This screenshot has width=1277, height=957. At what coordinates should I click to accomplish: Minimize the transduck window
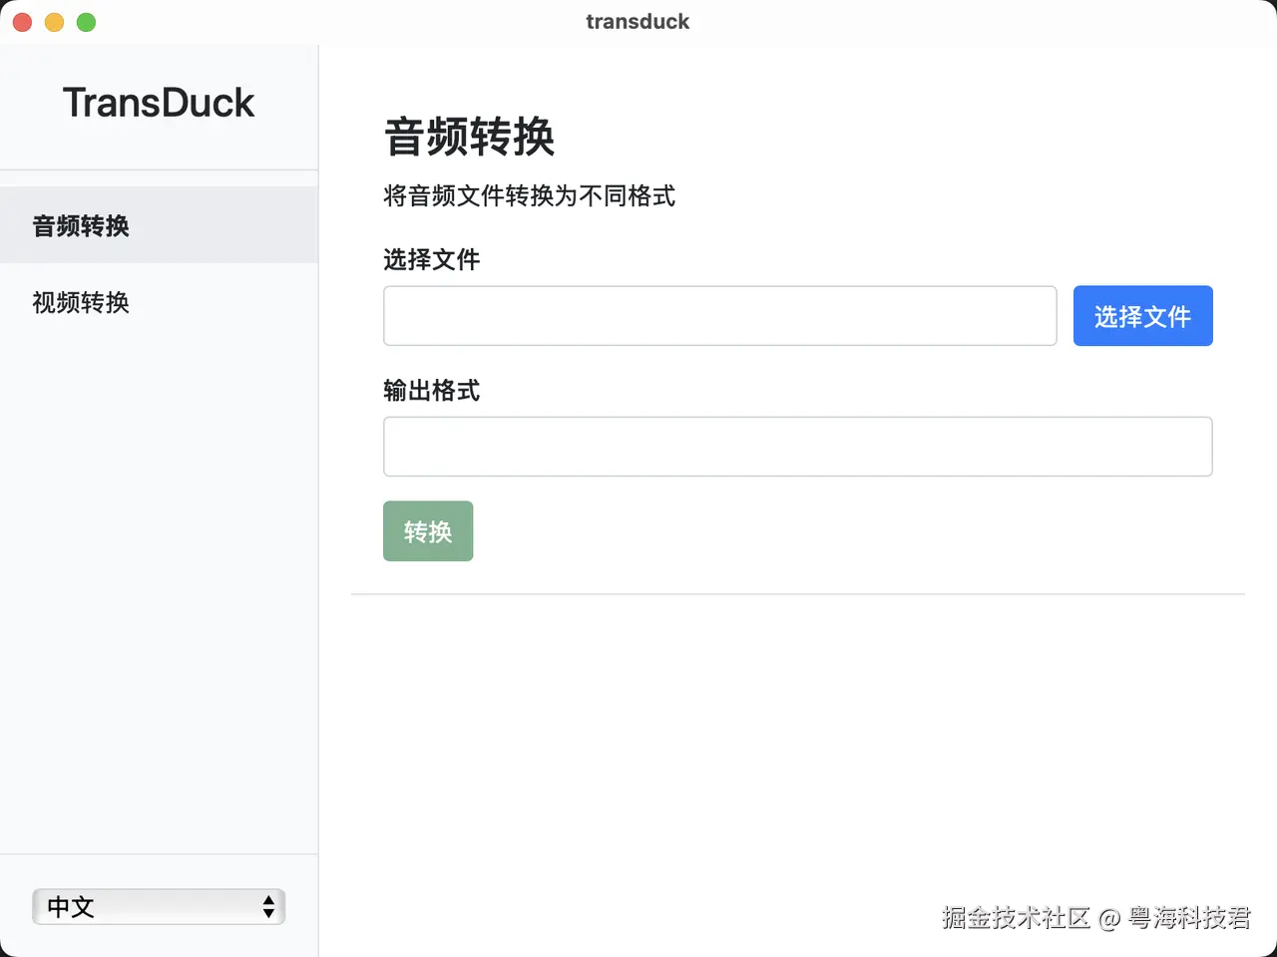[x=55, y=22]
